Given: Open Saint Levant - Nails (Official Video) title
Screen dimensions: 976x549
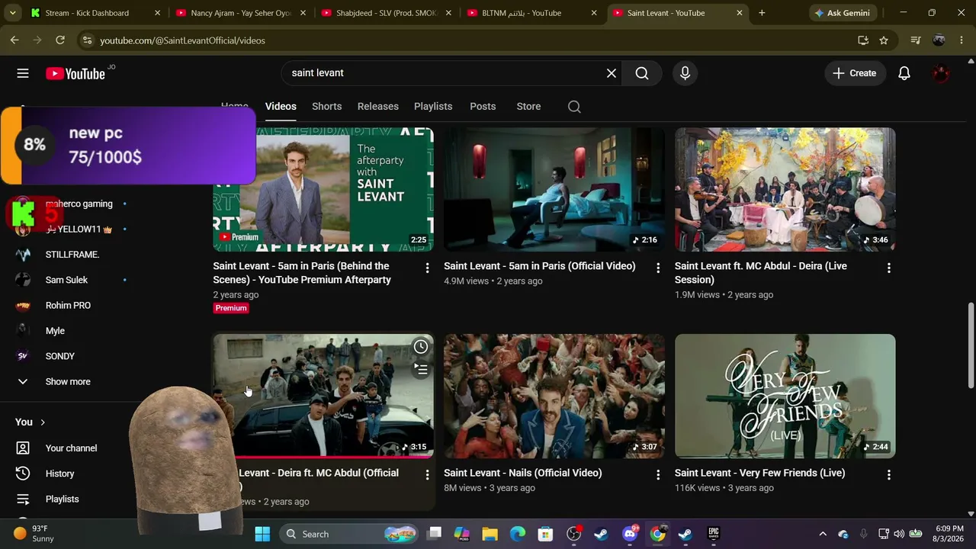Looking at the screenshot, I should (523, 473).
